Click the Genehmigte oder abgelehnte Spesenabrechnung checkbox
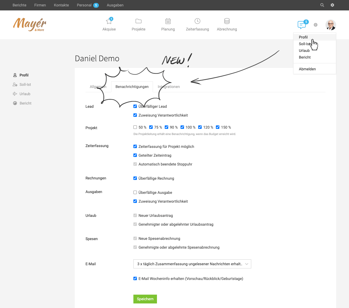Image resolution: width=349 pixels, height=308 pixels. (x=135, y=247)
